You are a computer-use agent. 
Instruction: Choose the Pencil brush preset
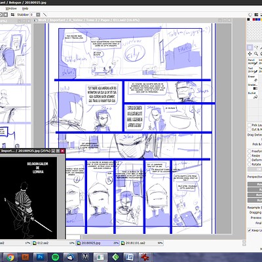[x=253, y=62]
